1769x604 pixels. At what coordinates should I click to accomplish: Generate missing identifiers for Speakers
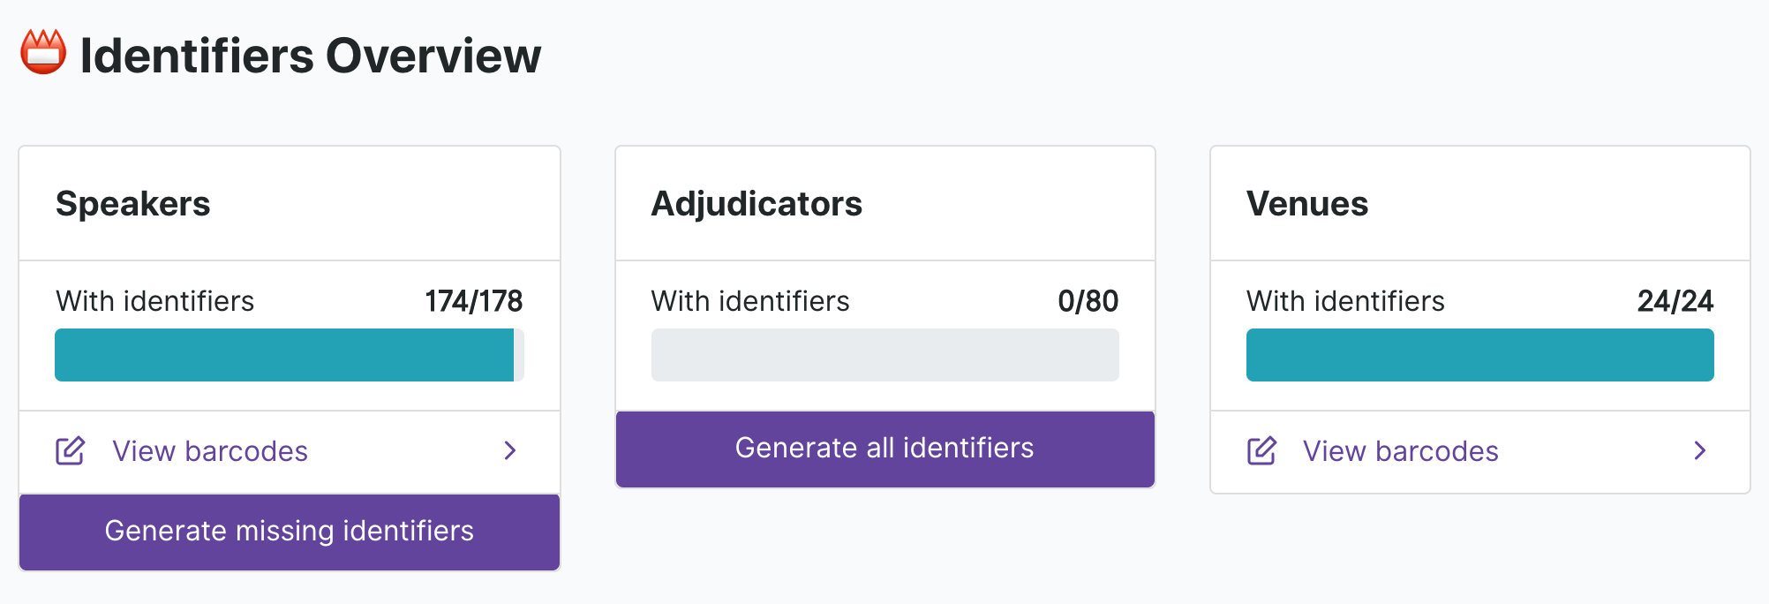tap(290, 532)
